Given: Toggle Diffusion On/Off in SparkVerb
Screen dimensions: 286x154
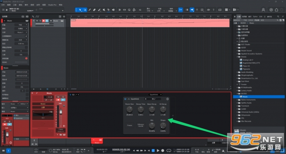Looking at the screenshot, I should point(140,125).
